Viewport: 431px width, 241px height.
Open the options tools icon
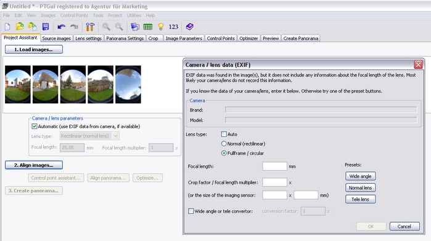pos(90,27)
